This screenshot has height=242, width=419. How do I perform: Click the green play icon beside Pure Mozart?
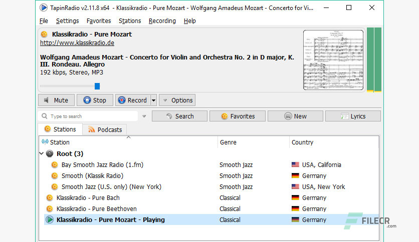pyautogui.click(x=50, y=219)
